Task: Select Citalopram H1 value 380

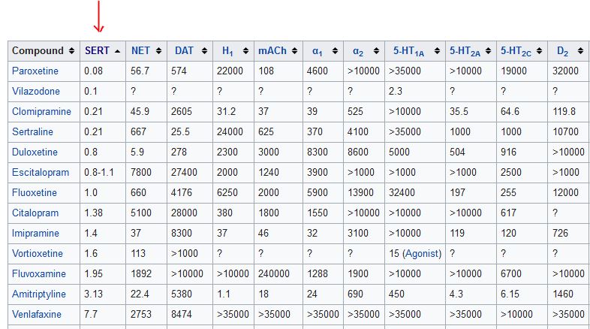Action: coord(224,213)
